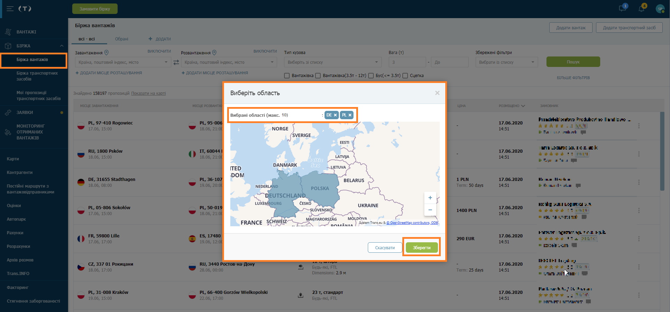
Task: Remove the DE region tag
Action: click(335, 115)
